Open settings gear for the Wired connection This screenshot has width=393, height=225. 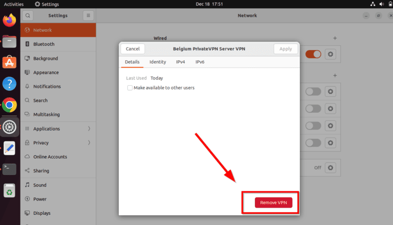(x=331, y=54)
